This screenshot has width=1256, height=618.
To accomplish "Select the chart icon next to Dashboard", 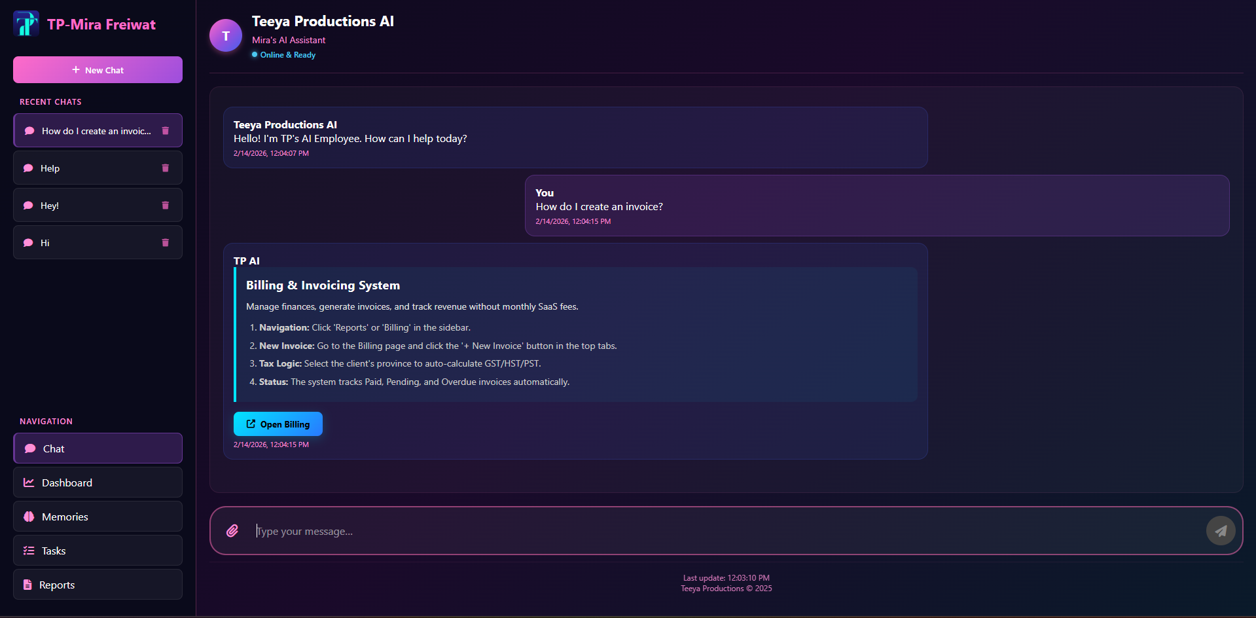I will [x=29, y=482].
